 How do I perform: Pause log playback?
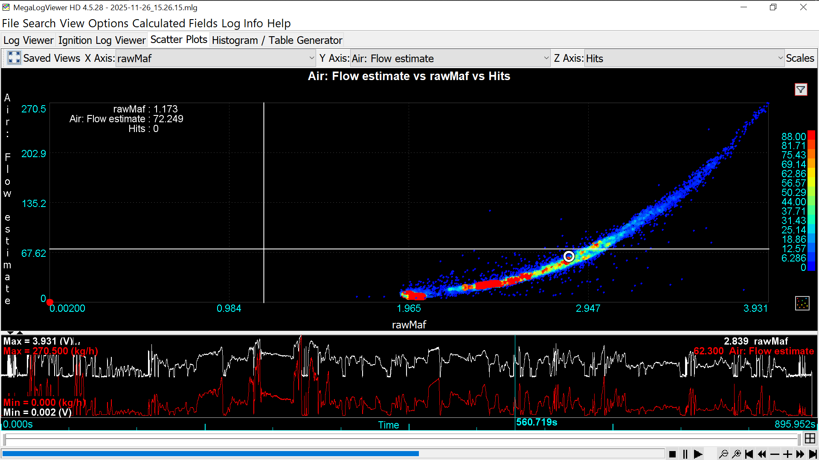[x=685, y=454]
